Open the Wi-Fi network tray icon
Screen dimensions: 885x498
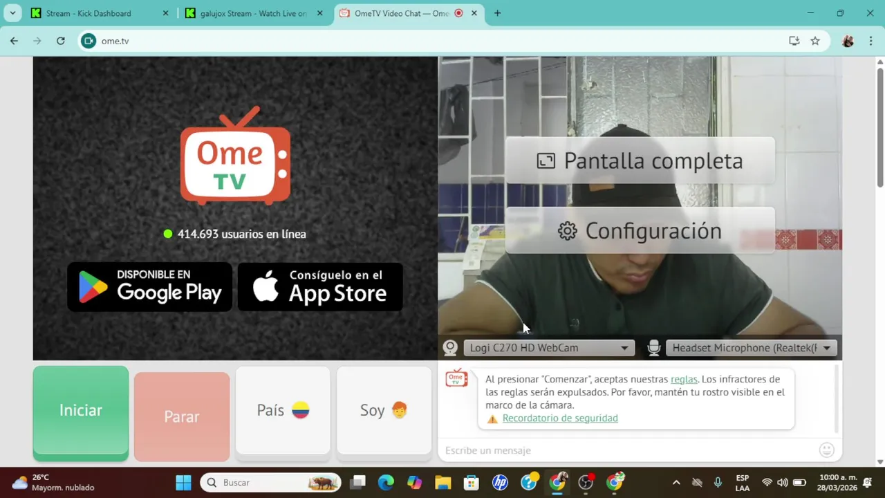coord(767,483)
